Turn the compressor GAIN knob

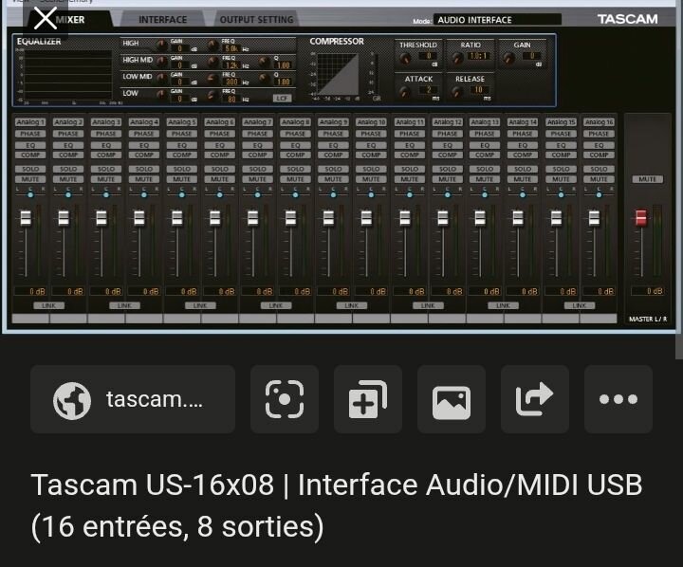(x=508, y=58)
